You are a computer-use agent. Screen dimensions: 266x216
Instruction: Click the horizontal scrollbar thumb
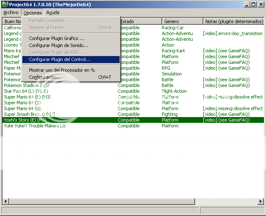pyautogui.click(x=102, y=202)
